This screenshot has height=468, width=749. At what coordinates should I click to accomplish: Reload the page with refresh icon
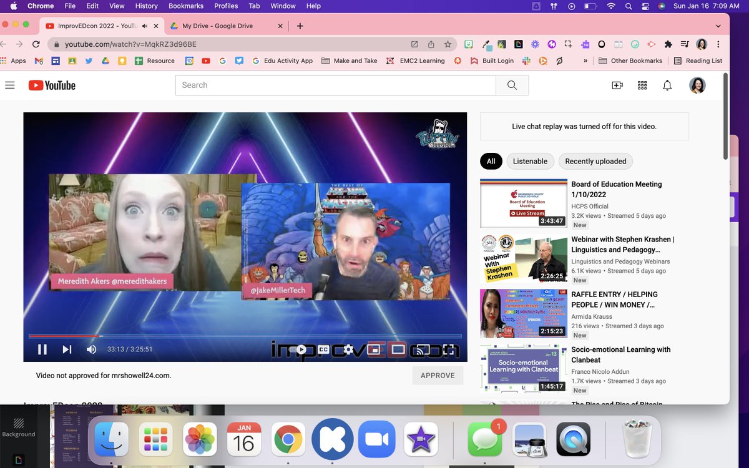(36, 44)
